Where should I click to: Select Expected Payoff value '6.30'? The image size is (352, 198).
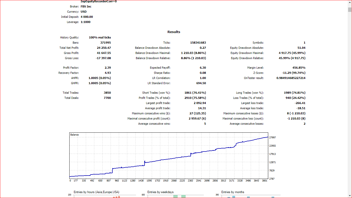[203, 68]
